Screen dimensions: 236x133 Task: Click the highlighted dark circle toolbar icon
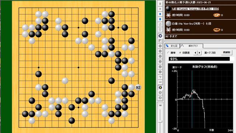tap(160, 36)
